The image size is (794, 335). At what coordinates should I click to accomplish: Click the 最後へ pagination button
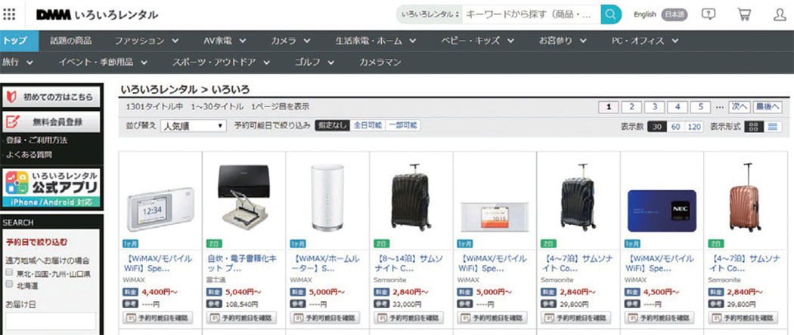click(768, 107)
